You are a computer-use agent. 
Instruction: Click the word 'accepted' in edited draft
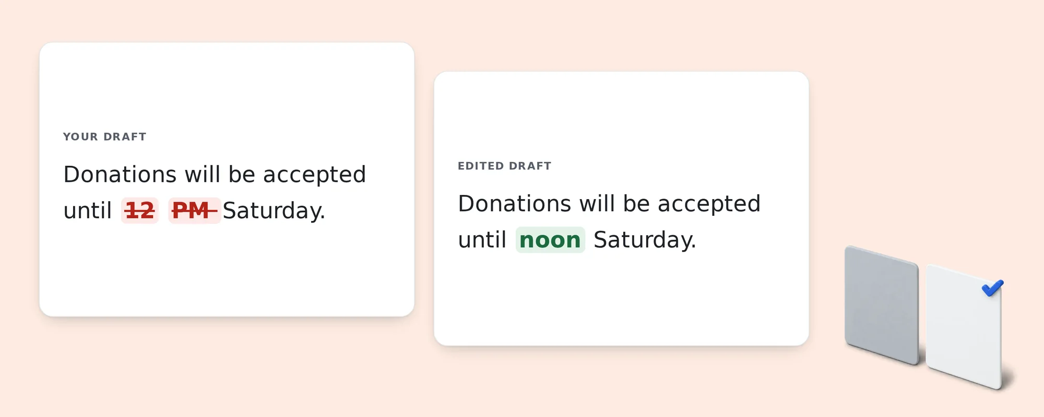[x=709, y=204]
